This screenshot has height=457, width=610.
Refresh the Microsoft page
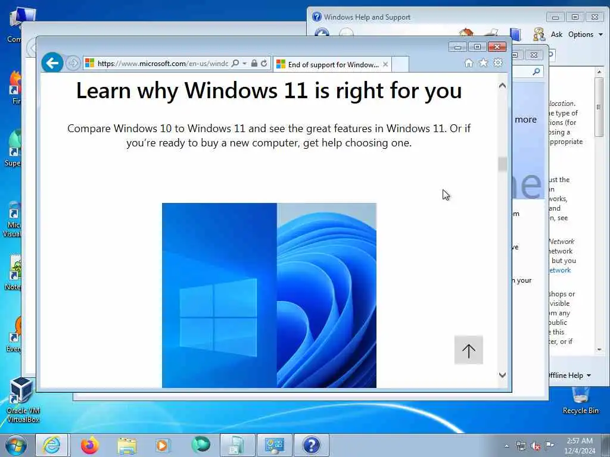click(264, 63)
